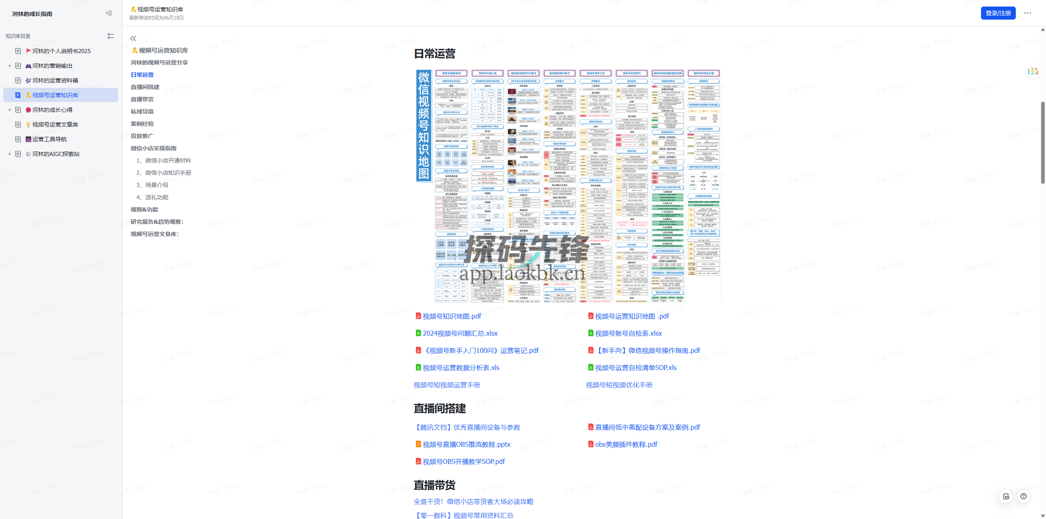Open 河林的运营资料箱 in sidebar
The image size is (1046, 519).
point(61,80)
